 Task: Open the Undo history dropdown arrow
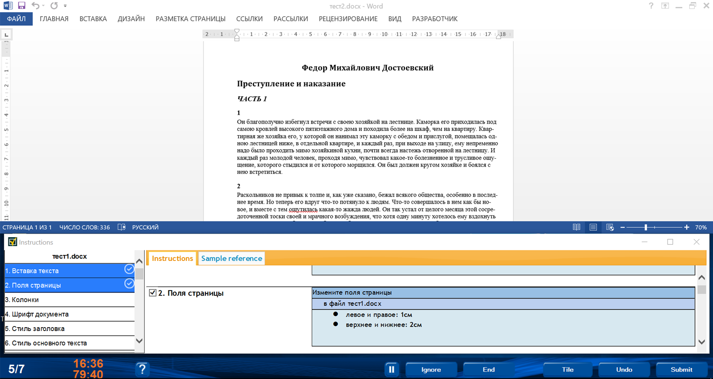click(x=44, y=6)
